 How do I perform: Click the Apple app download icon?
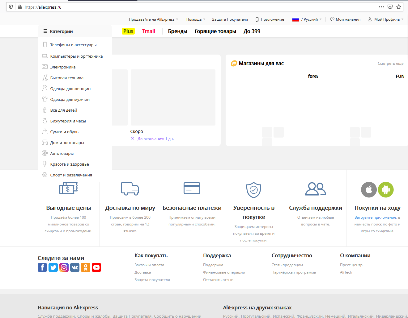[369, 190]
